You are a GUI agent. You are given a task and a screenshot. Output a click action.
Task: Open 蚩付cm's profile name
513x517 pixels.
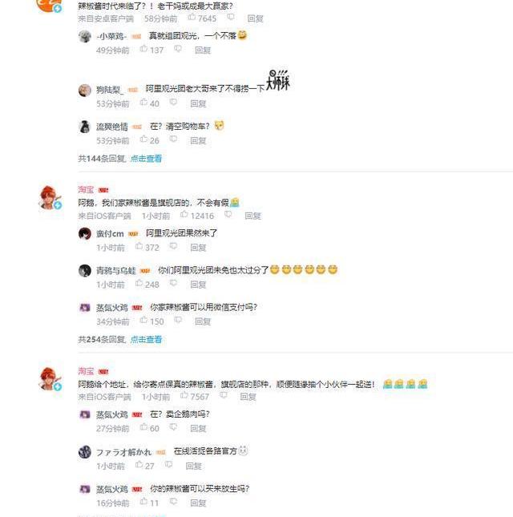click(x=110, y=234)
